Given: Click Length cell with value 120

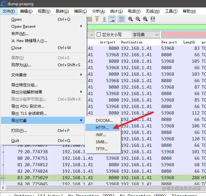Looking at the screenshot, I should 196,139.
